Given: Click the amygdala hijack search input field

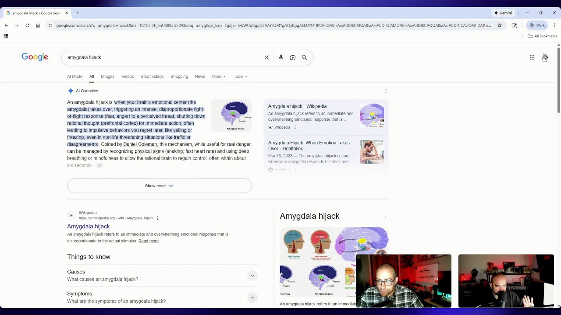Looking at the screenshot, I should point(162,57).
